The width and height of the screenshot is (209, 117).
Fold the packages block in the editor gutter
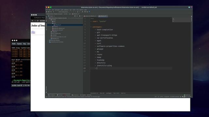(91, 27)
